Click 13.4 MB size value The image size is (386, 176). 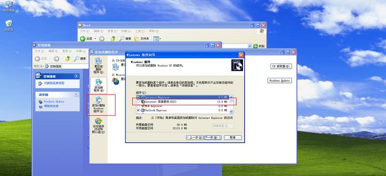(222, 102)
